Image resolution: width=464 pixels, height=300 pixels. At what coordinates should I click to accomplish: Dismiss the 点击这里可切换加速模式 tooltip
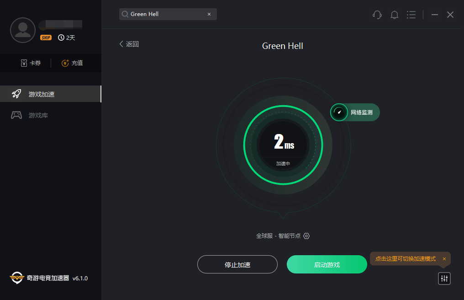pyautogui.click(x=444, y=259)
